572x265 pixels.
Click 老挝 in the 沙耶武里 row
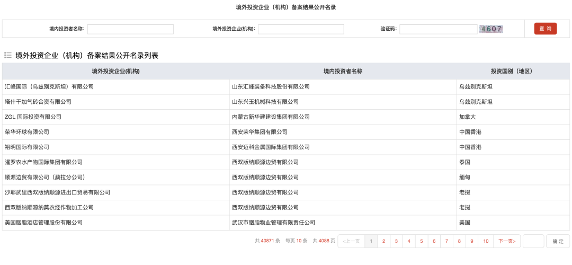pos(513,192)
